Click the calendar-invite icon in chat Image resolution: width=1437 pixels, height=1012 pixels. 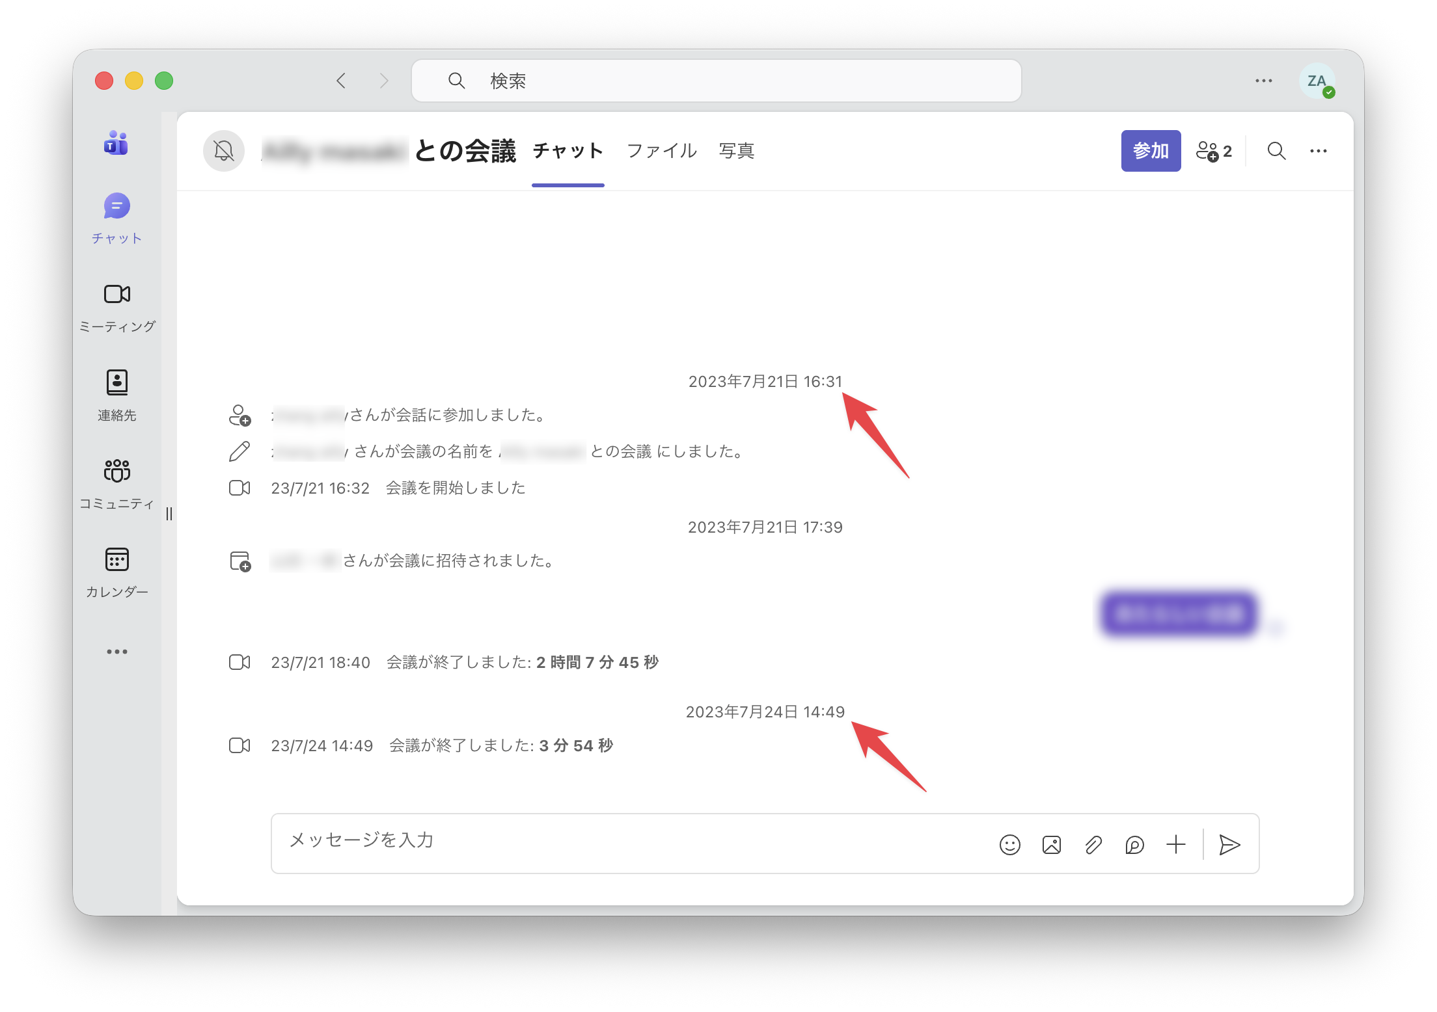(240, 561)
